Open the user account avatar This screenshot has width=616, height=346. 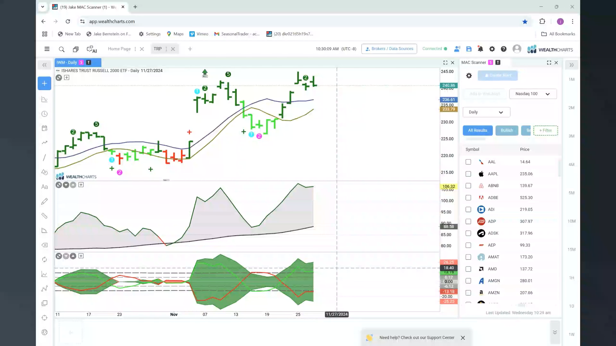[517, 49]
